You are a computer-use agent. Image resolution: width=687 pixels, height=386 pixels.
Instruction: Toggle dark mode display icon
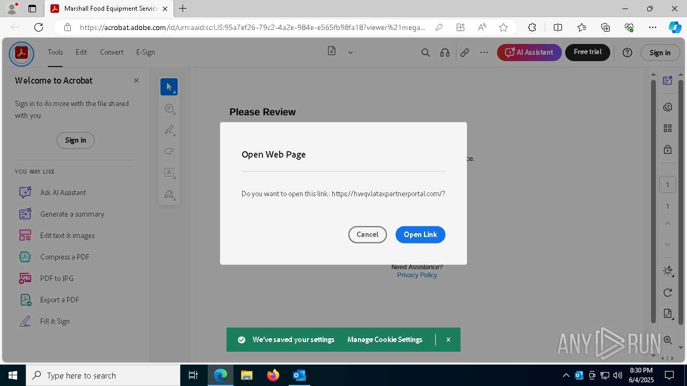[668, 271]
